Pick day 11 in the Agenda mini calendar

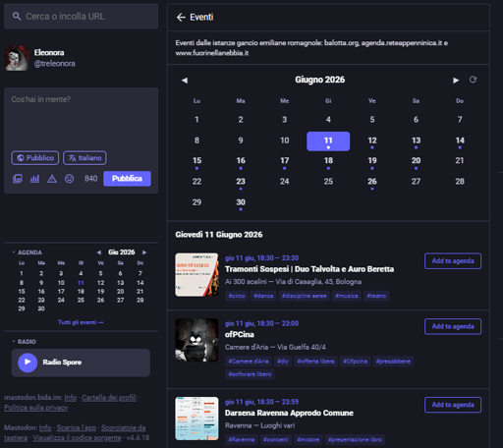81,283
